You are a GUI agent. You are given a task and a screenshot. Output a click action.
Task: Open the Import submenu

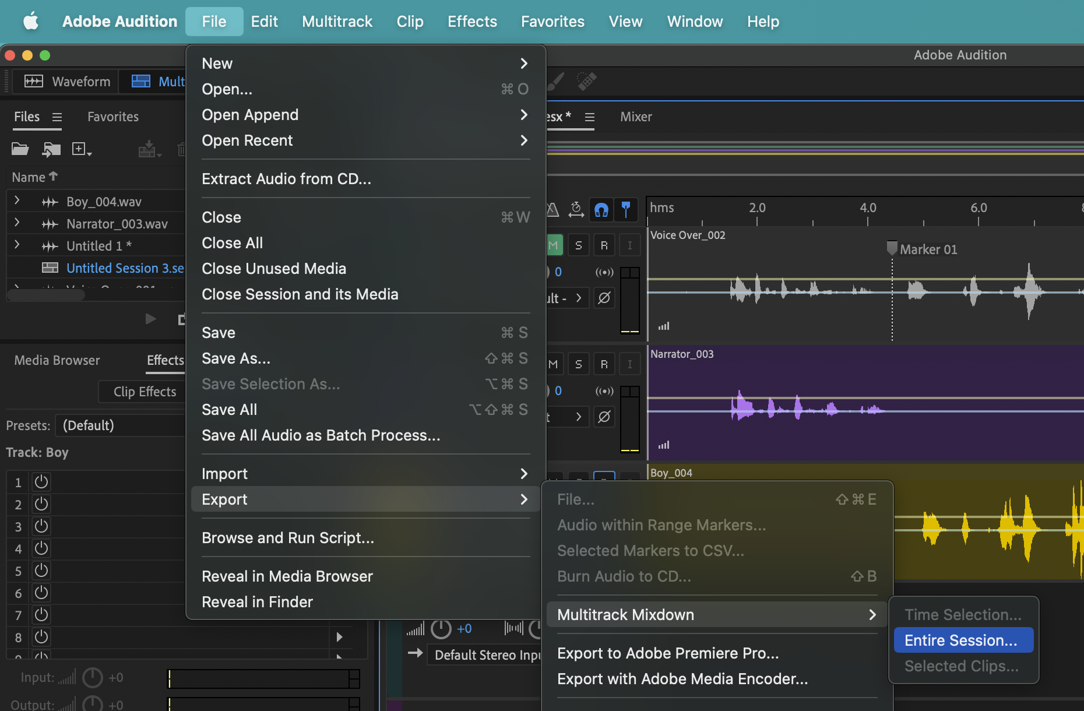(365, 474)
